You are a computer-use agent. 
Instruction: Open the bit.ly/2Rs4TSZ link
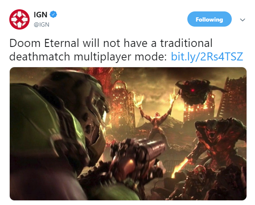tap(207, 57)
